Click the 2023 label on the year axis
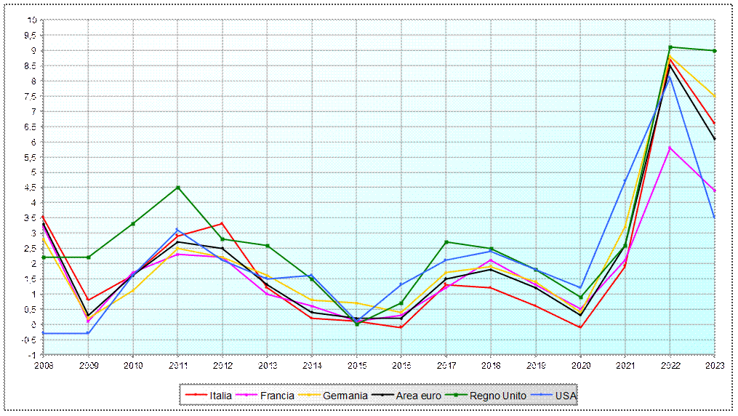This screenshot has height=416, width=738. (x=715, y=366)
